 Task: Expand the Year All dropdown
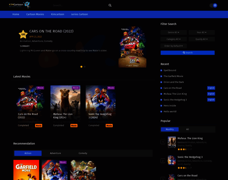[202, 32]
